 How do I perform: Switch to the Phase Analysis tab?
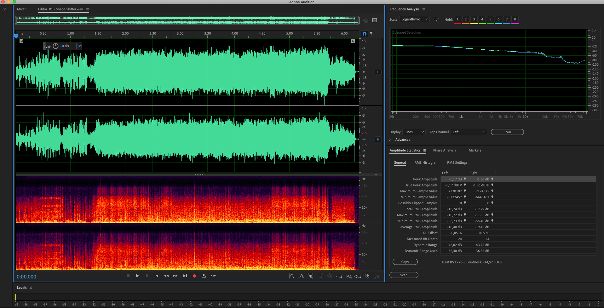444,150
